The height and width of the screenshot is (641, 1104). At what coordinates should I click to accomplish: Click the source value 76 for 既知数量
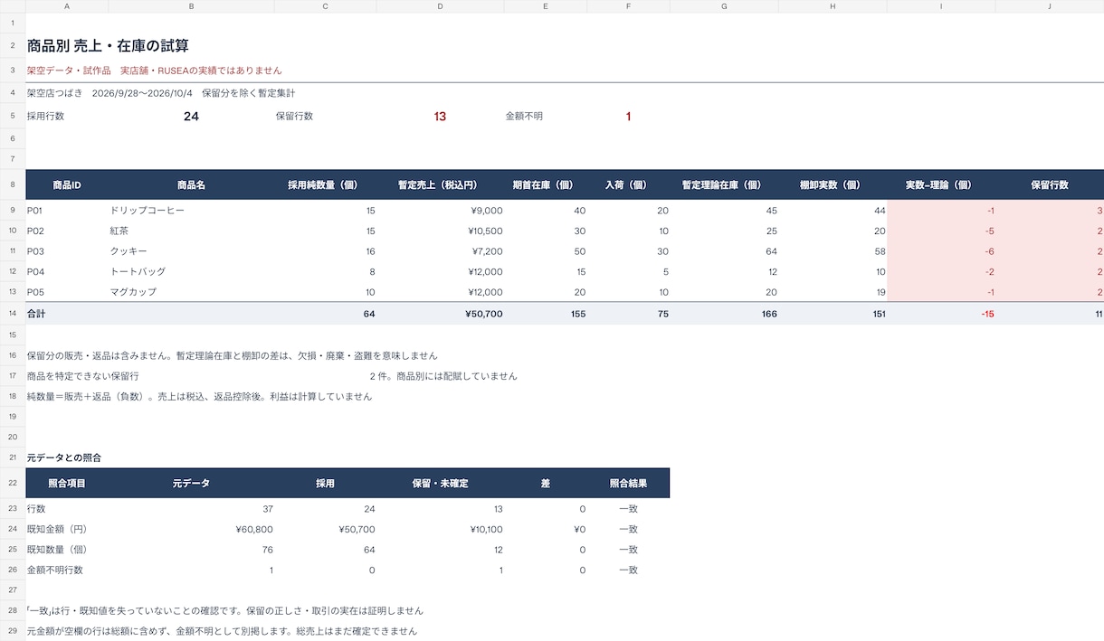pyautogui.click(x=191, y=550)
